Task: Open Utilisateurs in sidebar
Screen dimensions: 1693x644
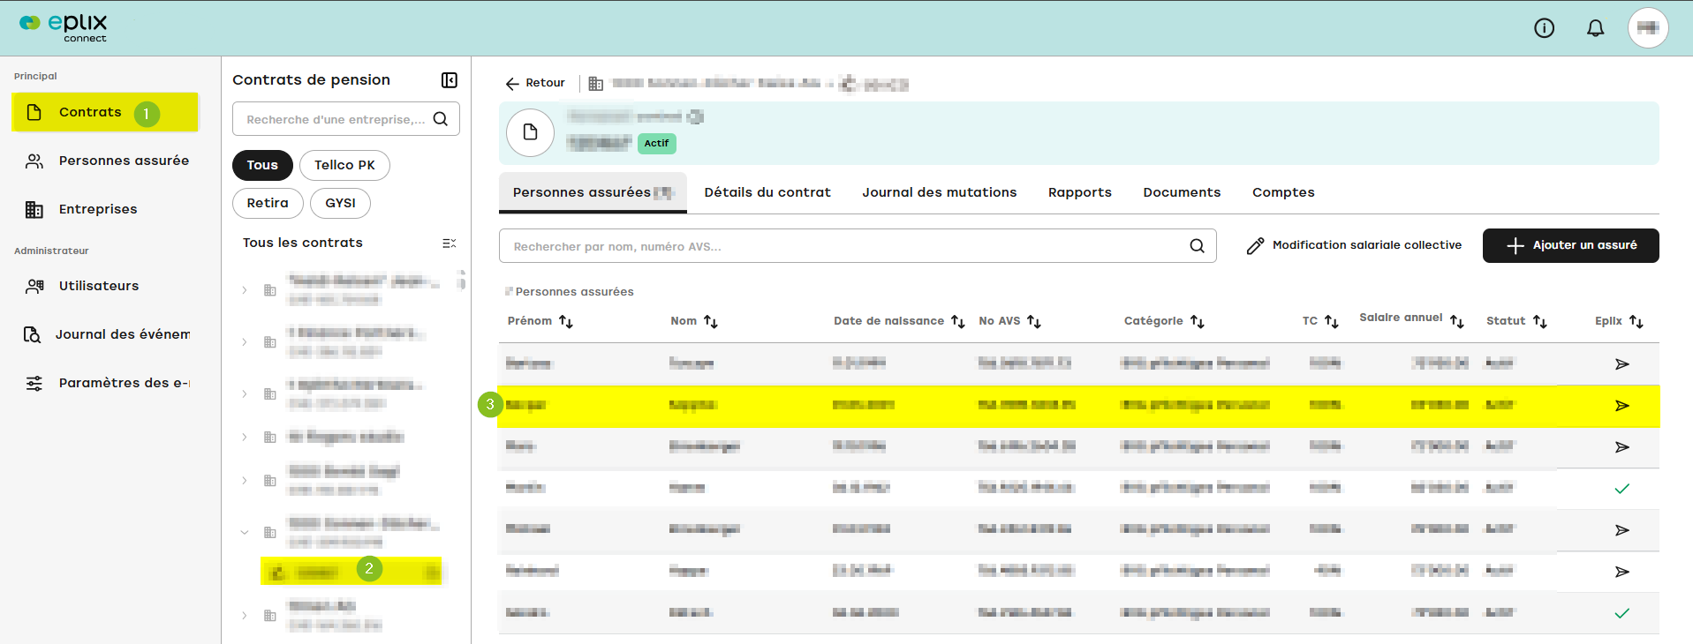Action: 105,286
